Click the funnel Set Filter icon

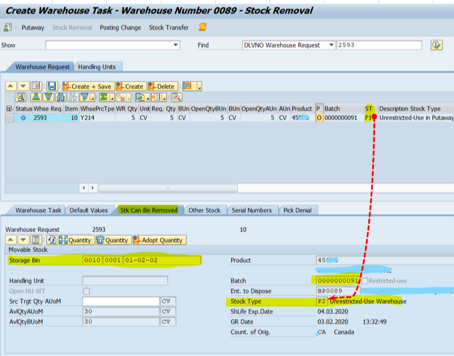point(85,97)
